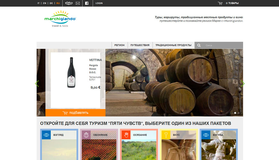Open the Путешествия menu
Image resolution: width=279 pixels, height=160 pixels.
coord(140,45)
